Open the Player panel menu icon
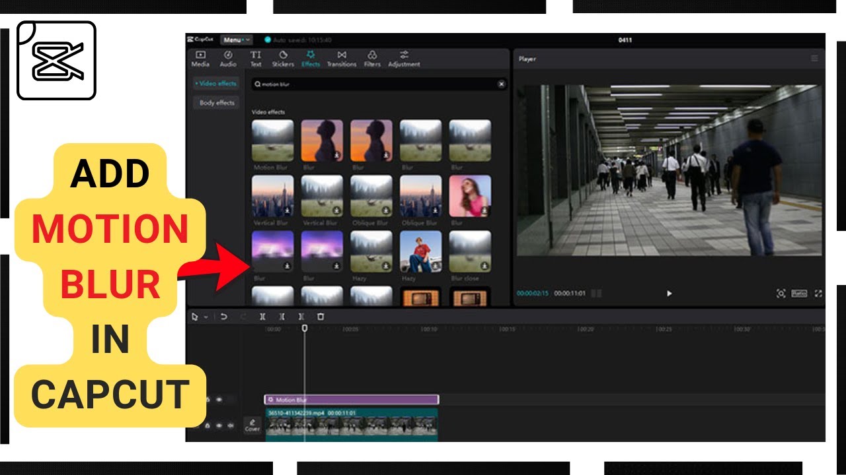The height and width of the screenshot is (475, 846). [814, 59]
